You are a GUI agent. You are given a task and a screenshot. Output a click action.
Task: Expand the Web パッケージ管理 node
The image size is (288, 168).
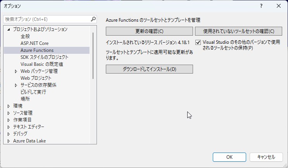16,71
